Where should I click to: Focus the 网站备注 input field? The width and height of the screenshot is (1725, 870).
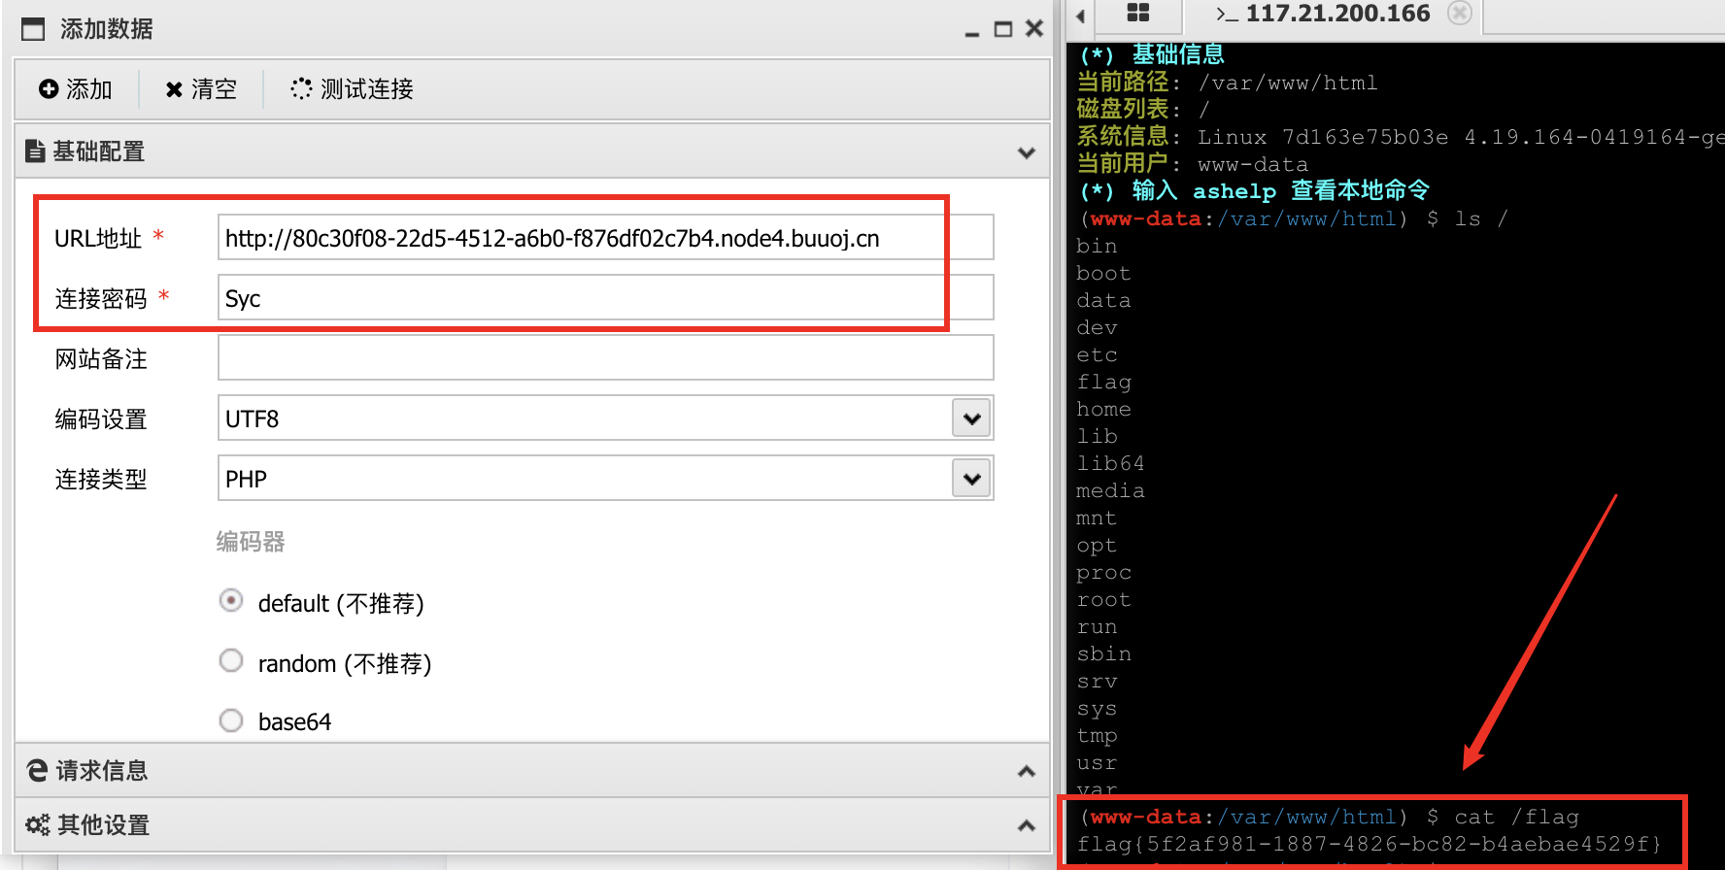point(606,358)
